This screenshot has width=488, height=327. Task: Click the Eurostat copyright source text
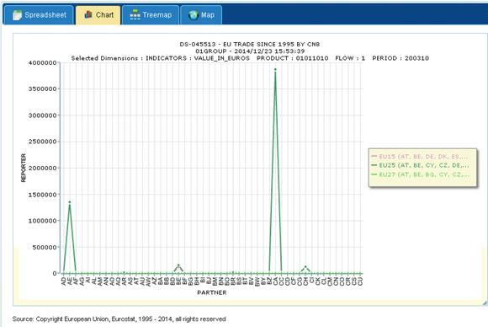119,319
